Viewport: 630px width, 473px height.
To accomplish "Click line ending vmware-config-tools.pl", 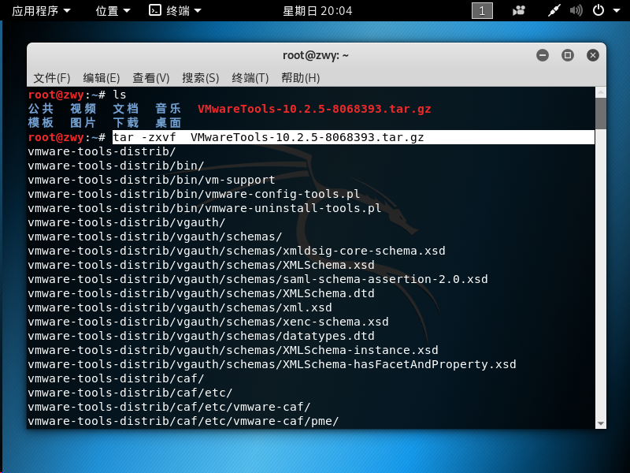I will pos(194,194).
